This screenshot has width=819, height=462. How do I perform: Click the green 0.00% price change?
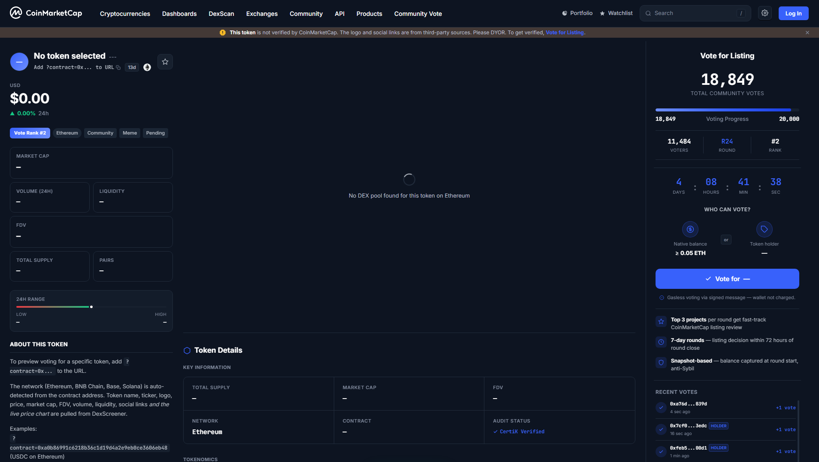pos(26,114)
